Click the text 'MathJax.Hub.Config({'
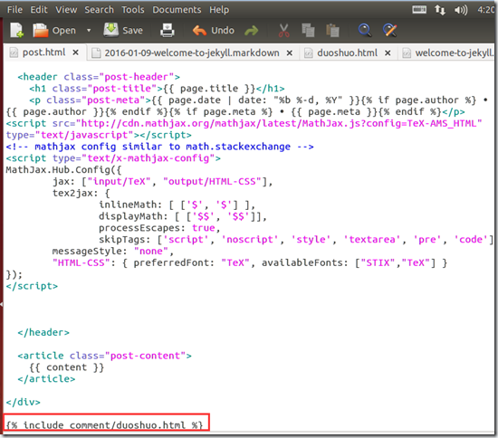 [x=63, y=170]
